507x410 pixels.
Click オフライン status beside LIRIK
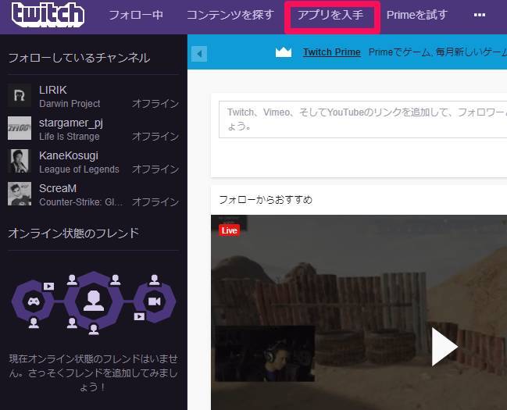tap(155, 104)
